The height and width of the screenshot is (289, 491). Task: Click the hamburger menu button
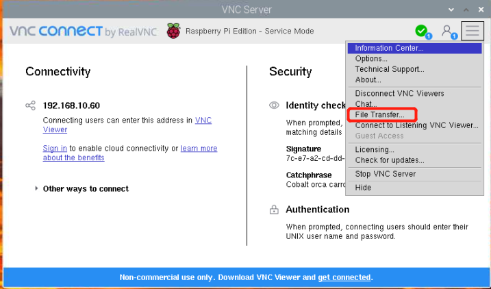pyautogui.click(x=473, y=31)
